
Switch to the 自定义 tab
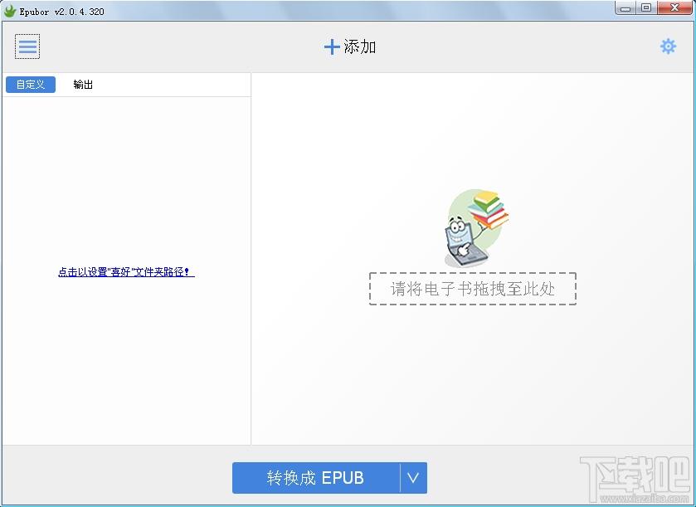(31, 85)
